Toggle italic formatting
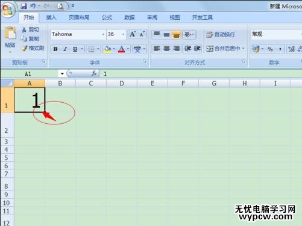The width and height of the screenshot is (302, 226). click(x=65, y=49)
